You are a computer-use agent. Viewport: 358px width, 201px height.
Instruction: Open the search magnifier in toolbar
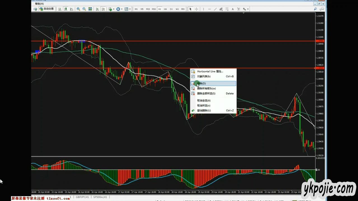[315, 9]
